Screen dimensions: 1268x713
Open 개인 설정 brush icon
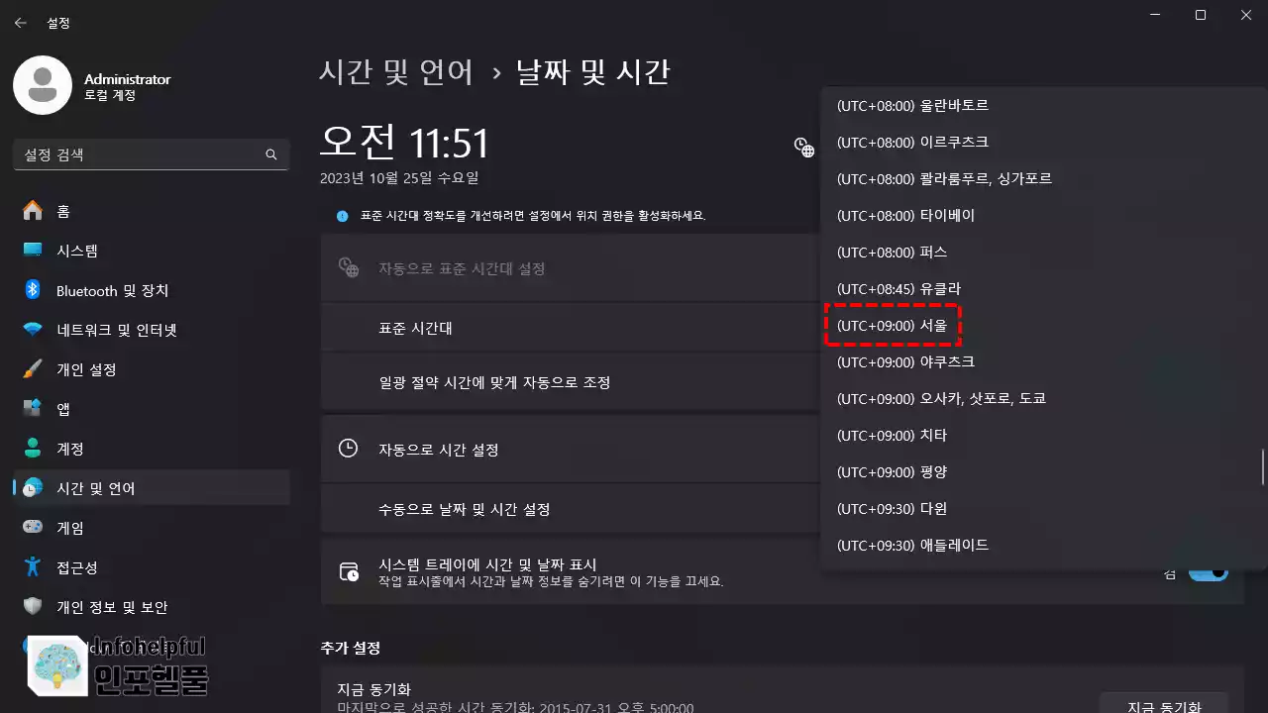coord(33,369)
